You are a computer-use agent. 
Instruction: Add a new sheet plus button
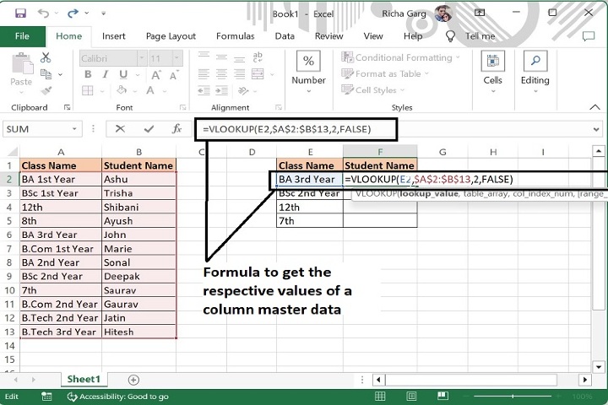[133, 380]
